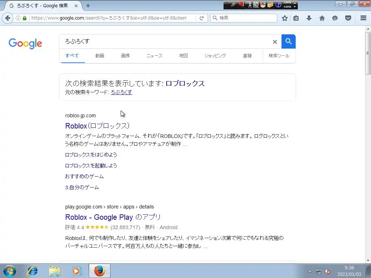
Task: Click the green secure-connection padlock
Action: (24, 18)
